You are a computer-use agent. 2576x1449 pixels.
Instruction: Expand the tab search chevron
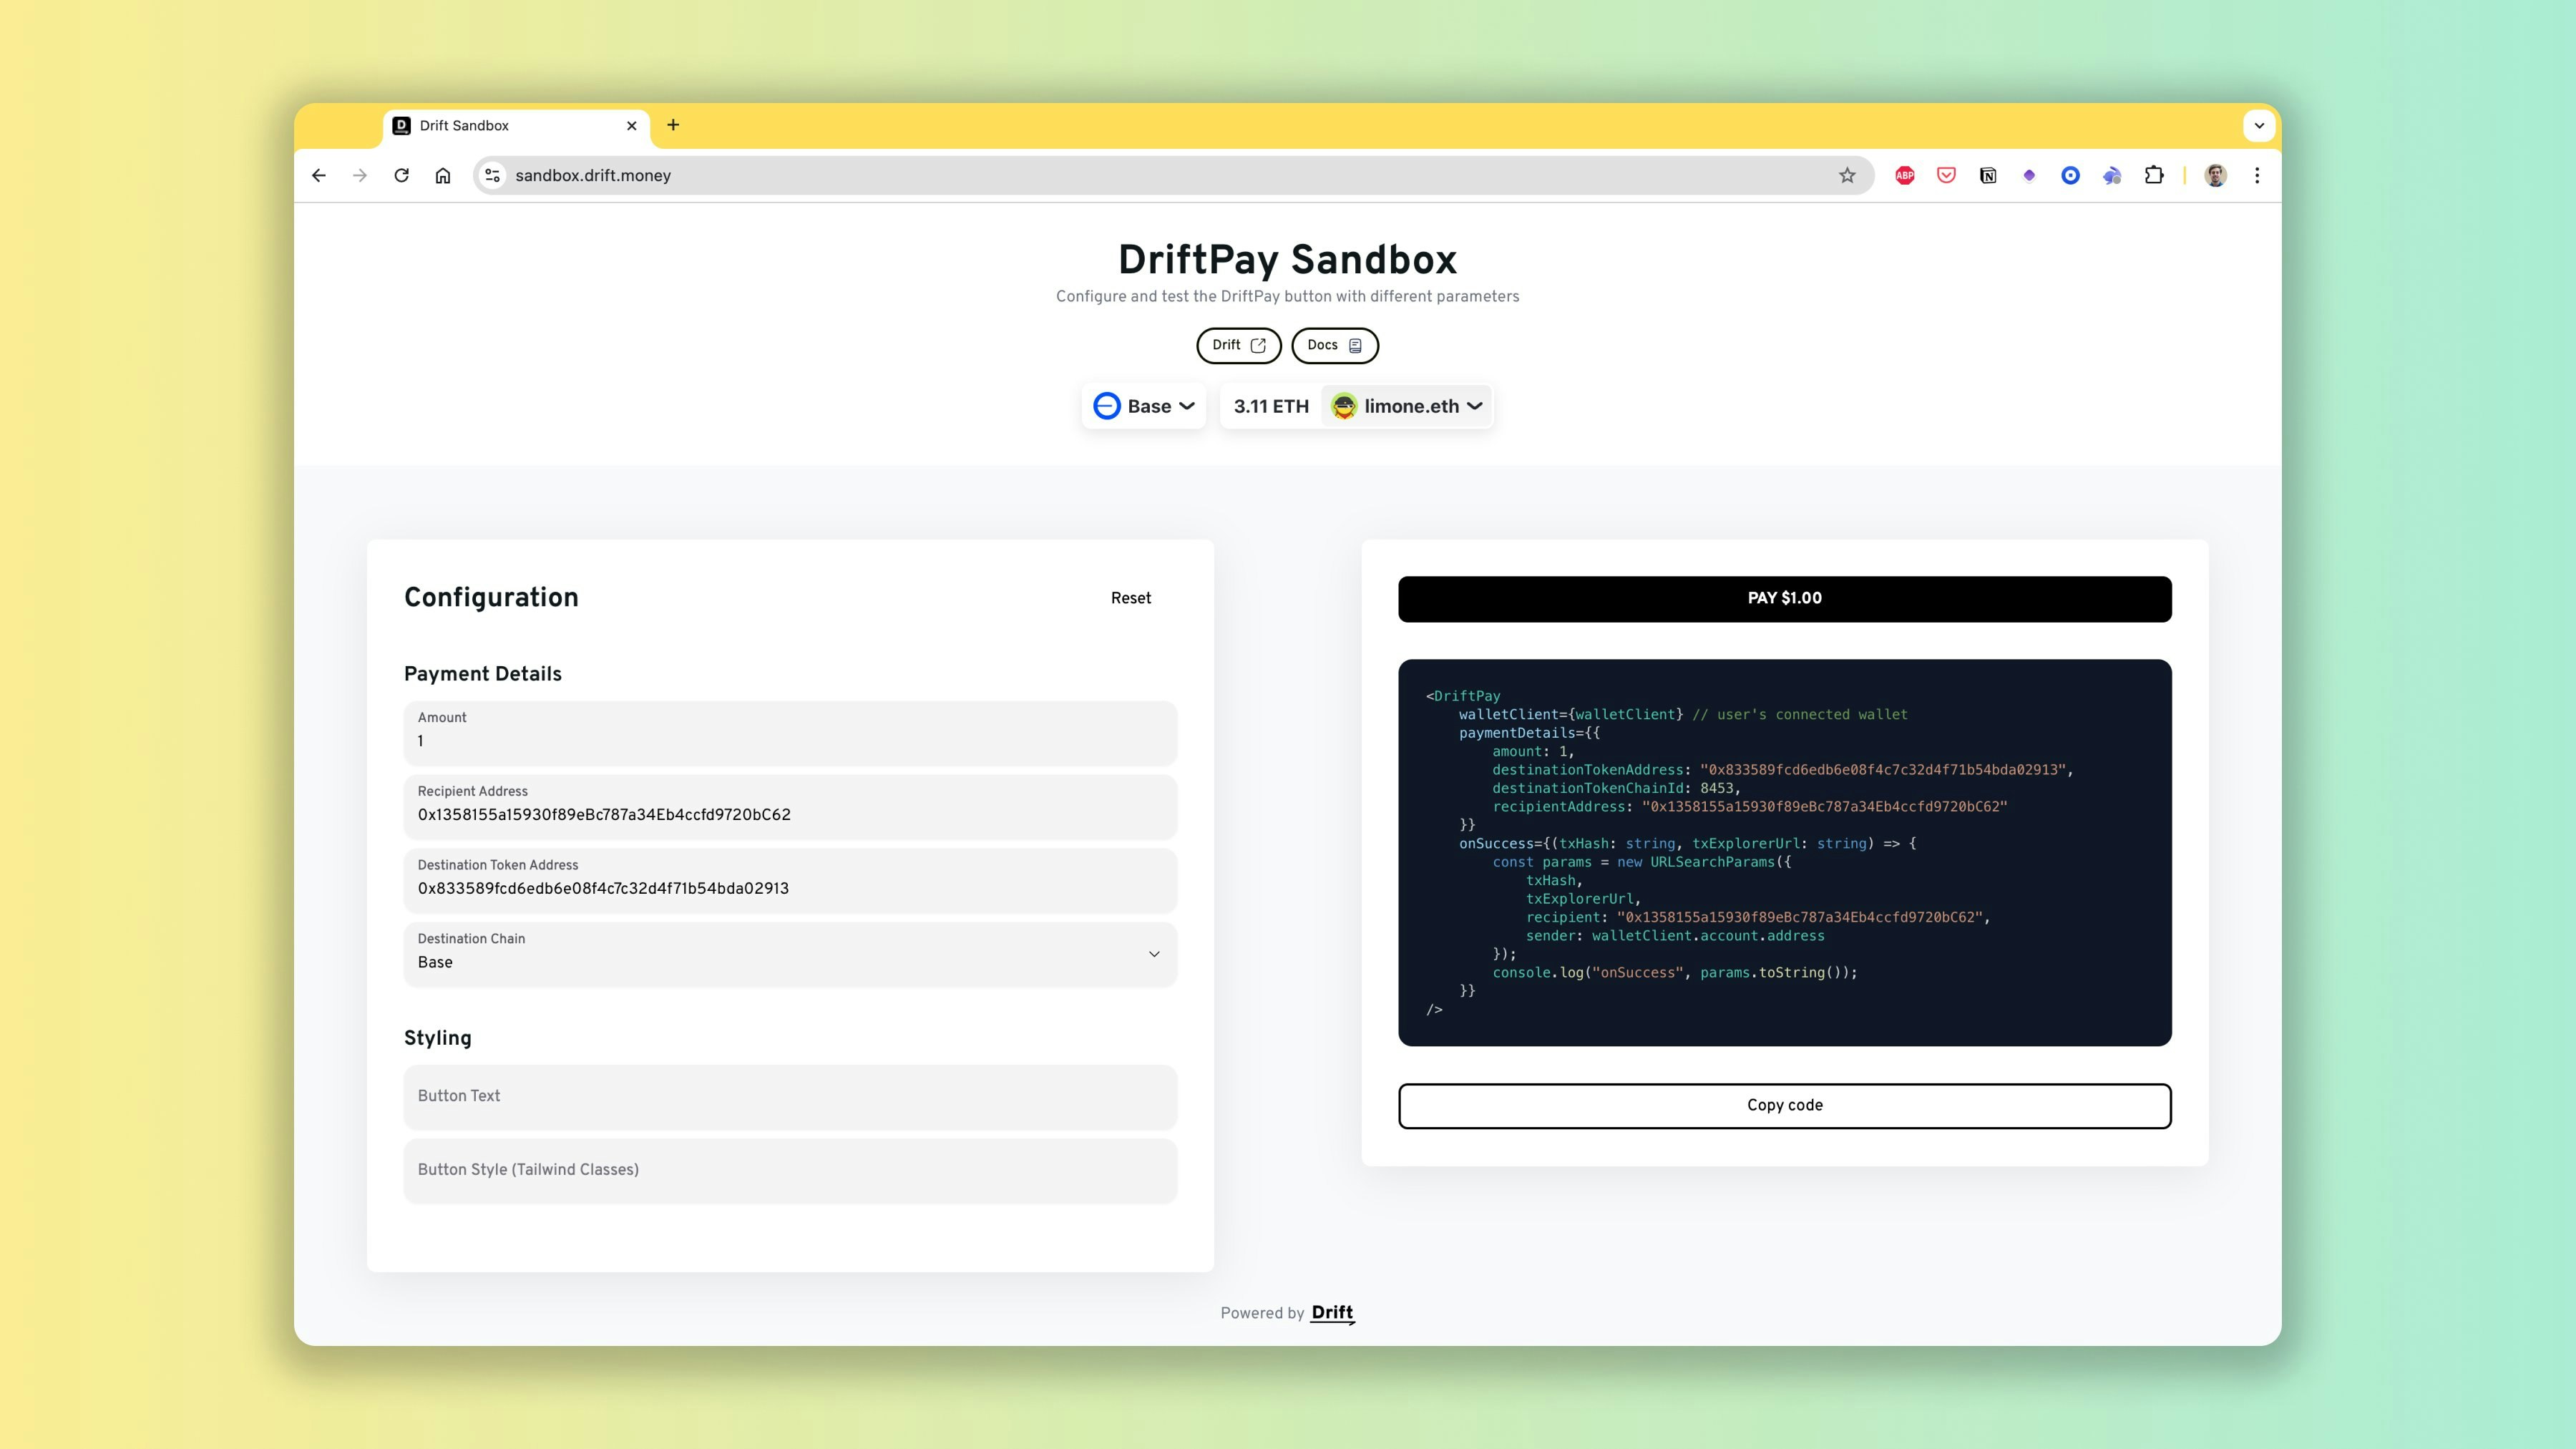(2259, 126)
